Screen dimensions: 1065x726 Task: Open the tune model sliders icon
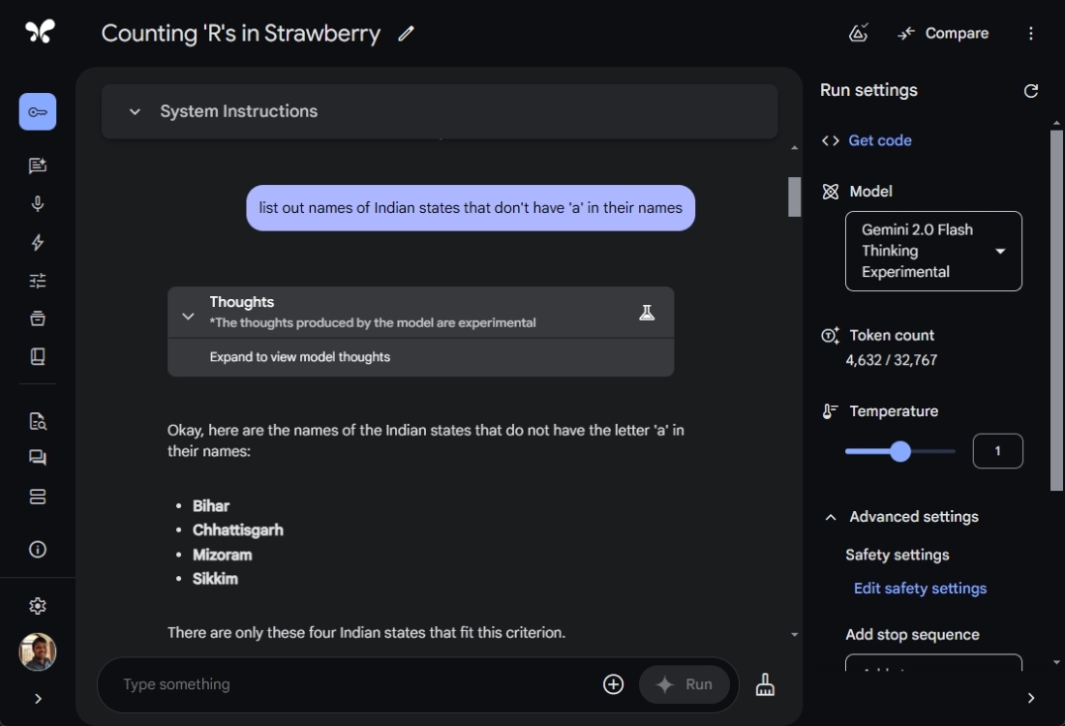38,281
